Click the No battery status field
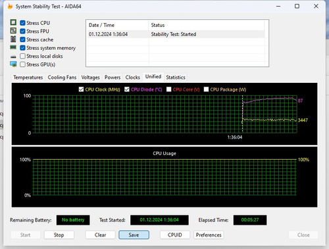 click(73, 220)
